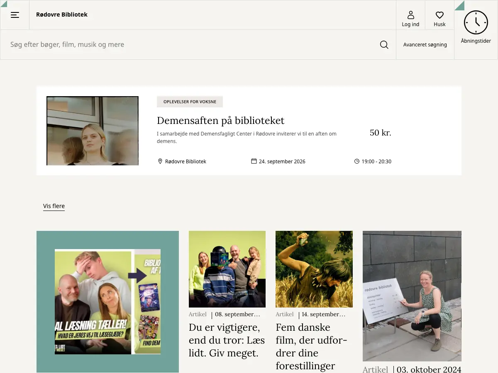Click the Log ind user icon
Image resolution: width=498 pixels, height=373 pixels.
pyautogui.click(x=411, y=15)
